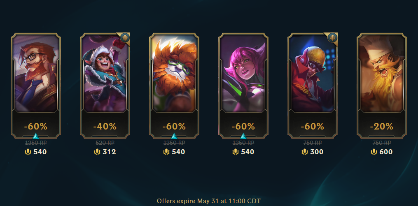The image size is (418, 206).
Task: Select the snow hood yordle skin artwork
Action: (105, 73)
